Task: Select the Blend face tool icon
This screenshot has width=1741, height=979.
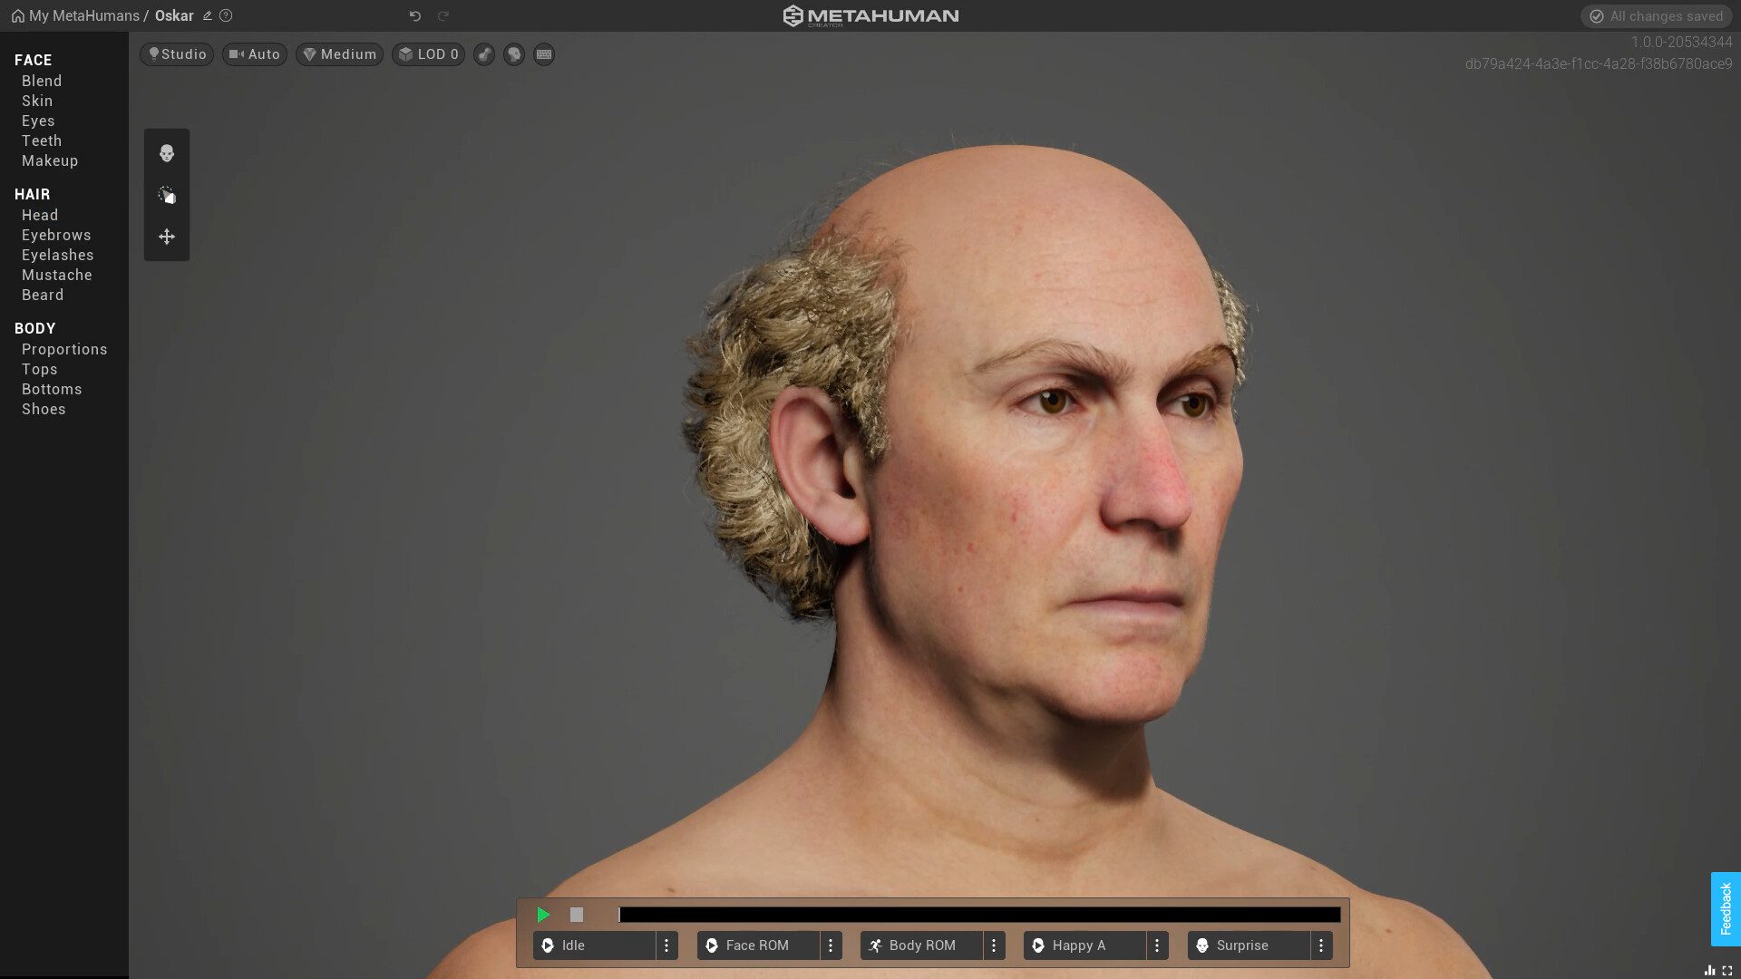Action: [167, 153]
